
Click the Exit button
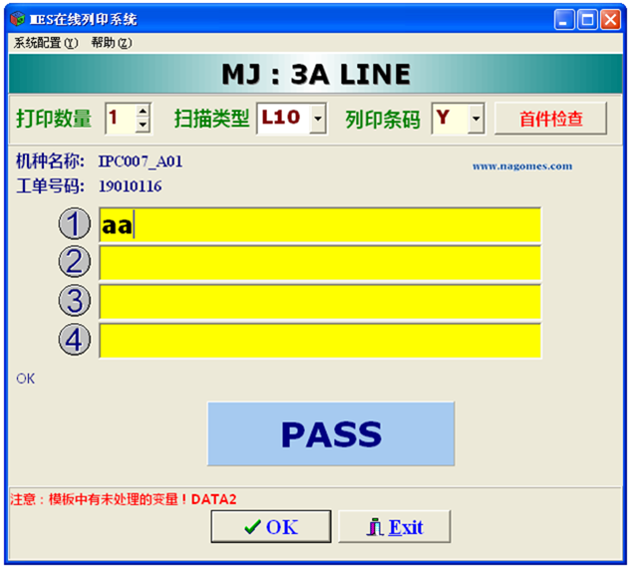(x=395, y=527)
